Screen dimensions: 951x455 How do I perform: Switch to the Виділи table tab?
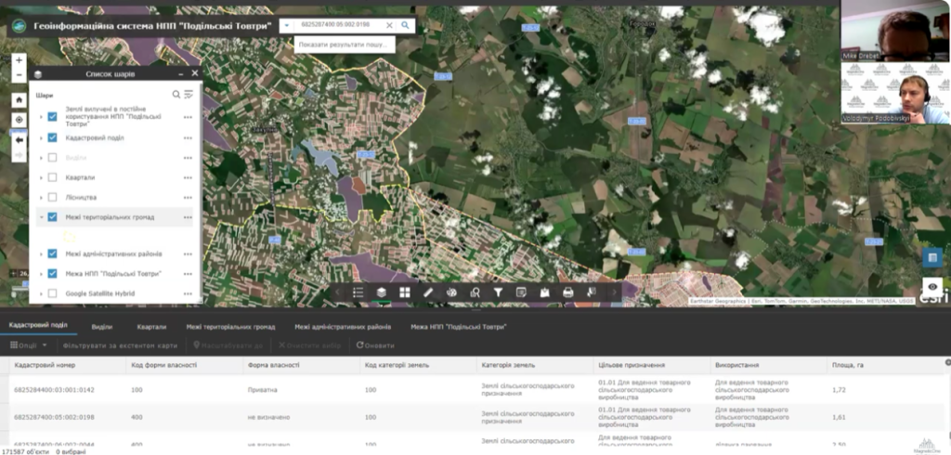[x=102, y=327]
